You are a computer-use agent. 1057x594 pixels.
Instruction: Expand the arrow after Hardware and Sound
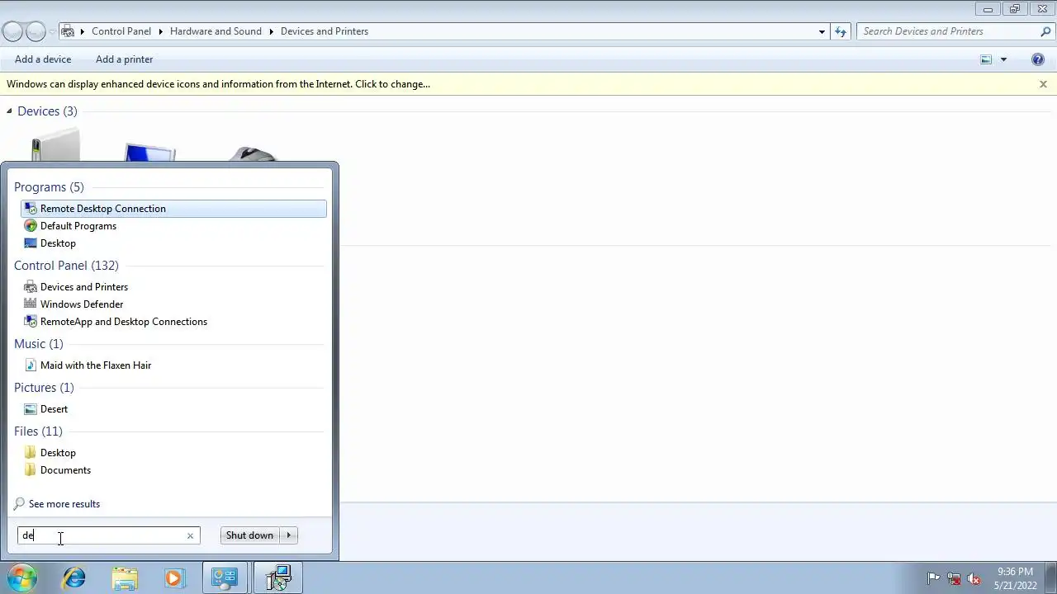(271, 31)
